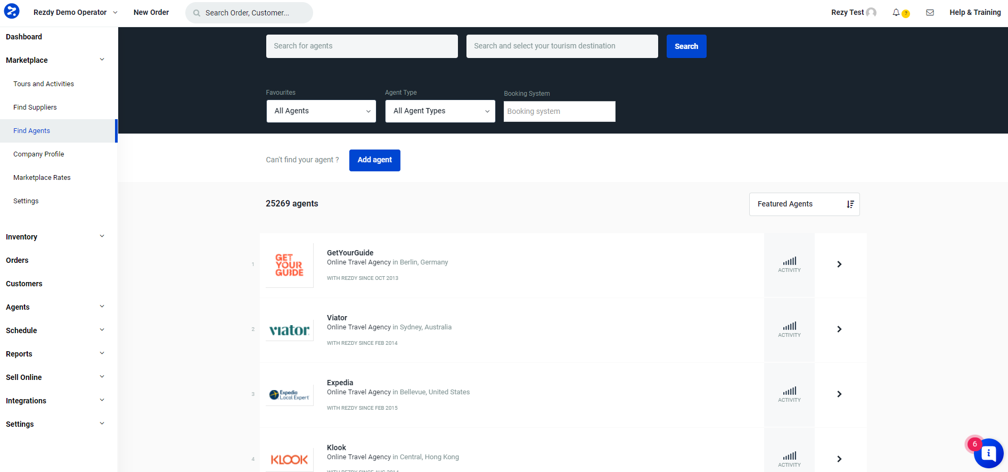Click the Add agent button

374,160
